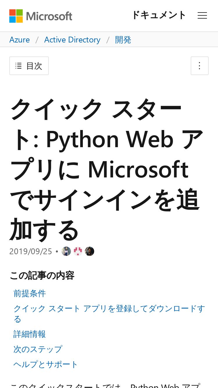
Task: Navigate to the 開発 breadcrumb
Action: click(x=123, y=40)
